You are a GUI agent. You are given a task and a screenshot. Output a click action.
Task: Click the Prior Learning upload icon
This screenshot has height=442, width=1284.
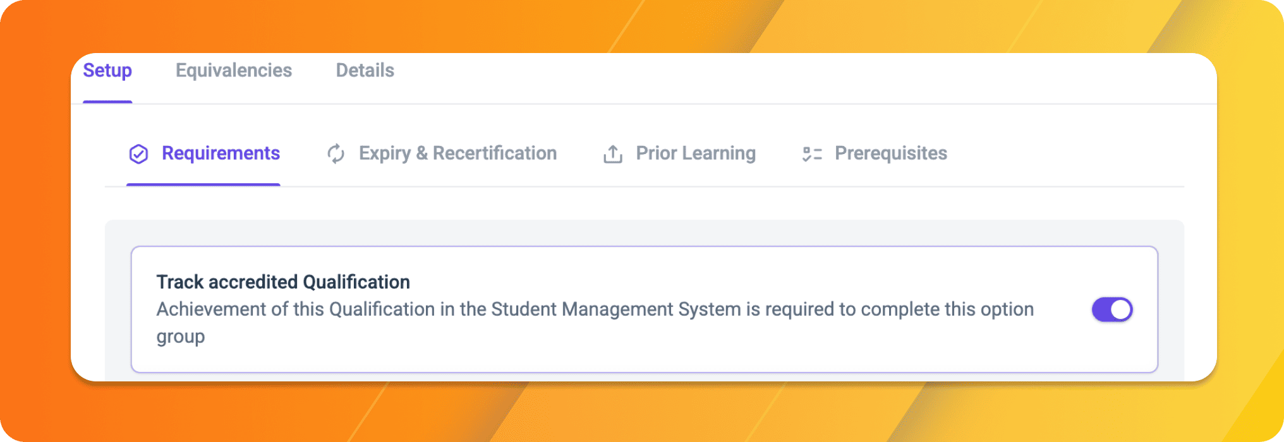click(x=613, y=154)
